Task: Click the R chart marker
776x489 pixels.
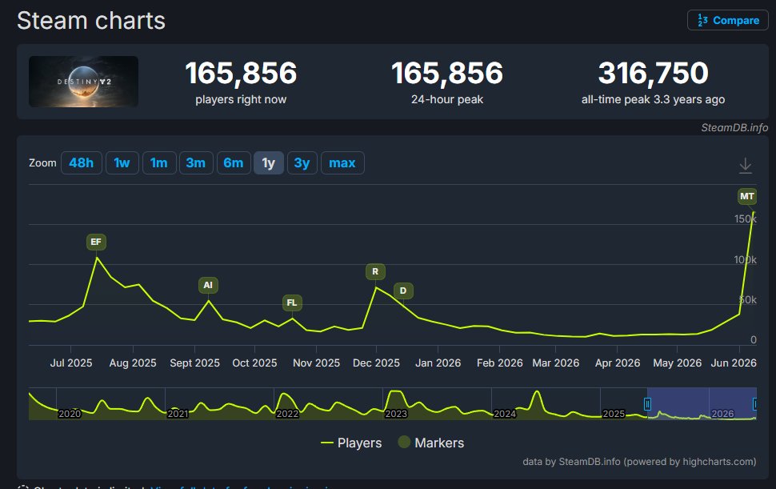Action: [x=375, y=272]
